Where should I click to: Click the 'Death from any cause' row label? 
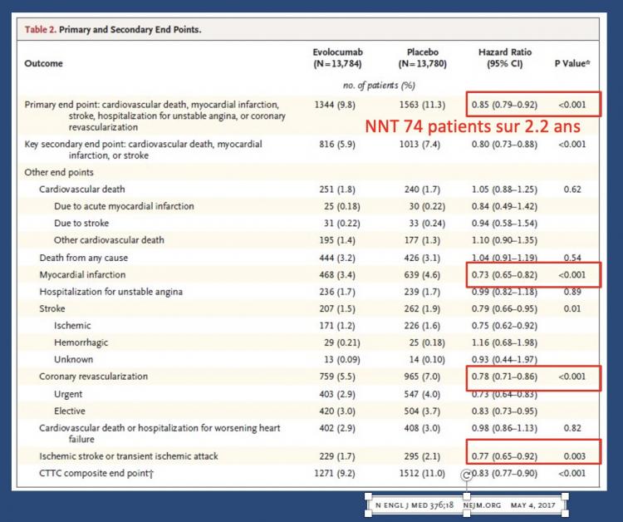click(x=83, y=258)
